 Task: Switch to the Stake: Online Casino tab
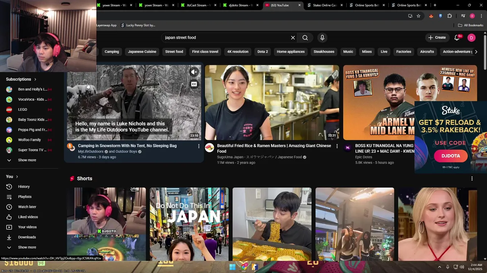(x=325, y=5)
